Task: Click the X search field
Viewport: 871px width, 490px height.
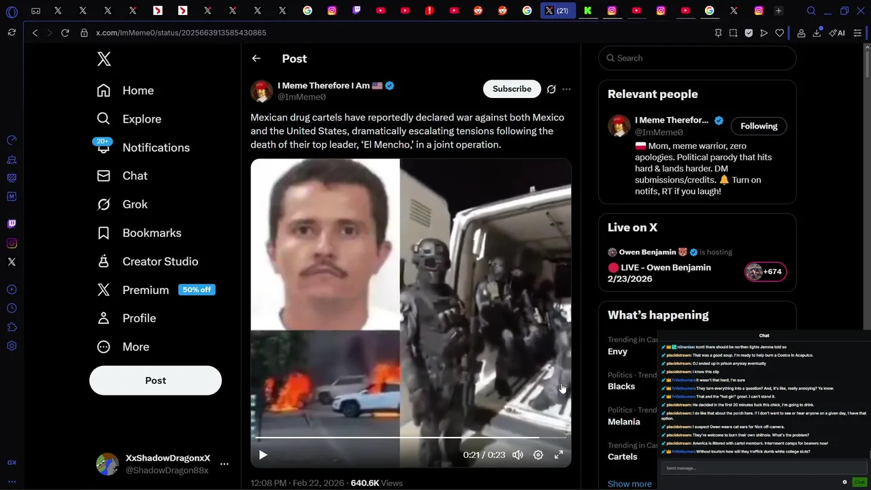Action: (x=697, y=58)
